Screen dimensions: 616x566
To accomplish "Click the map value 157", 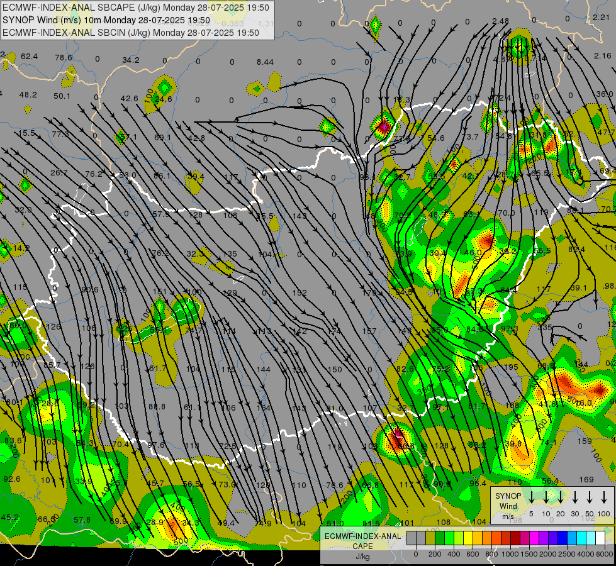I will coord(369,331).
